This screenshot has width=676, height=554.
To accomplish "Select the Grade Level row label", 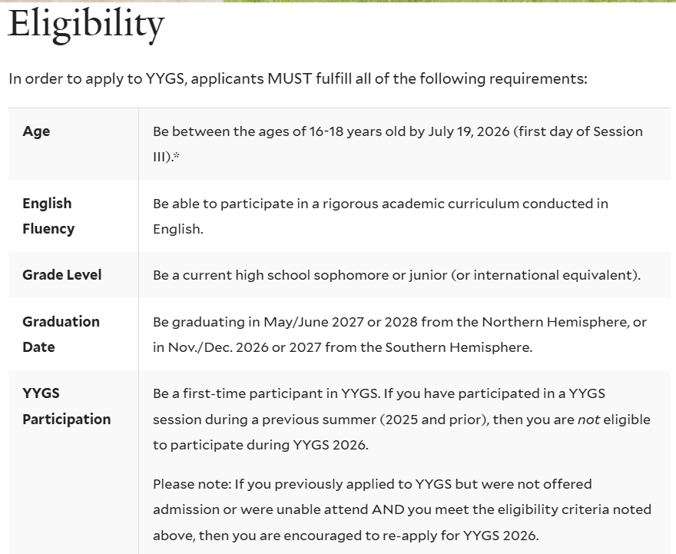I will tap(61, 275).
